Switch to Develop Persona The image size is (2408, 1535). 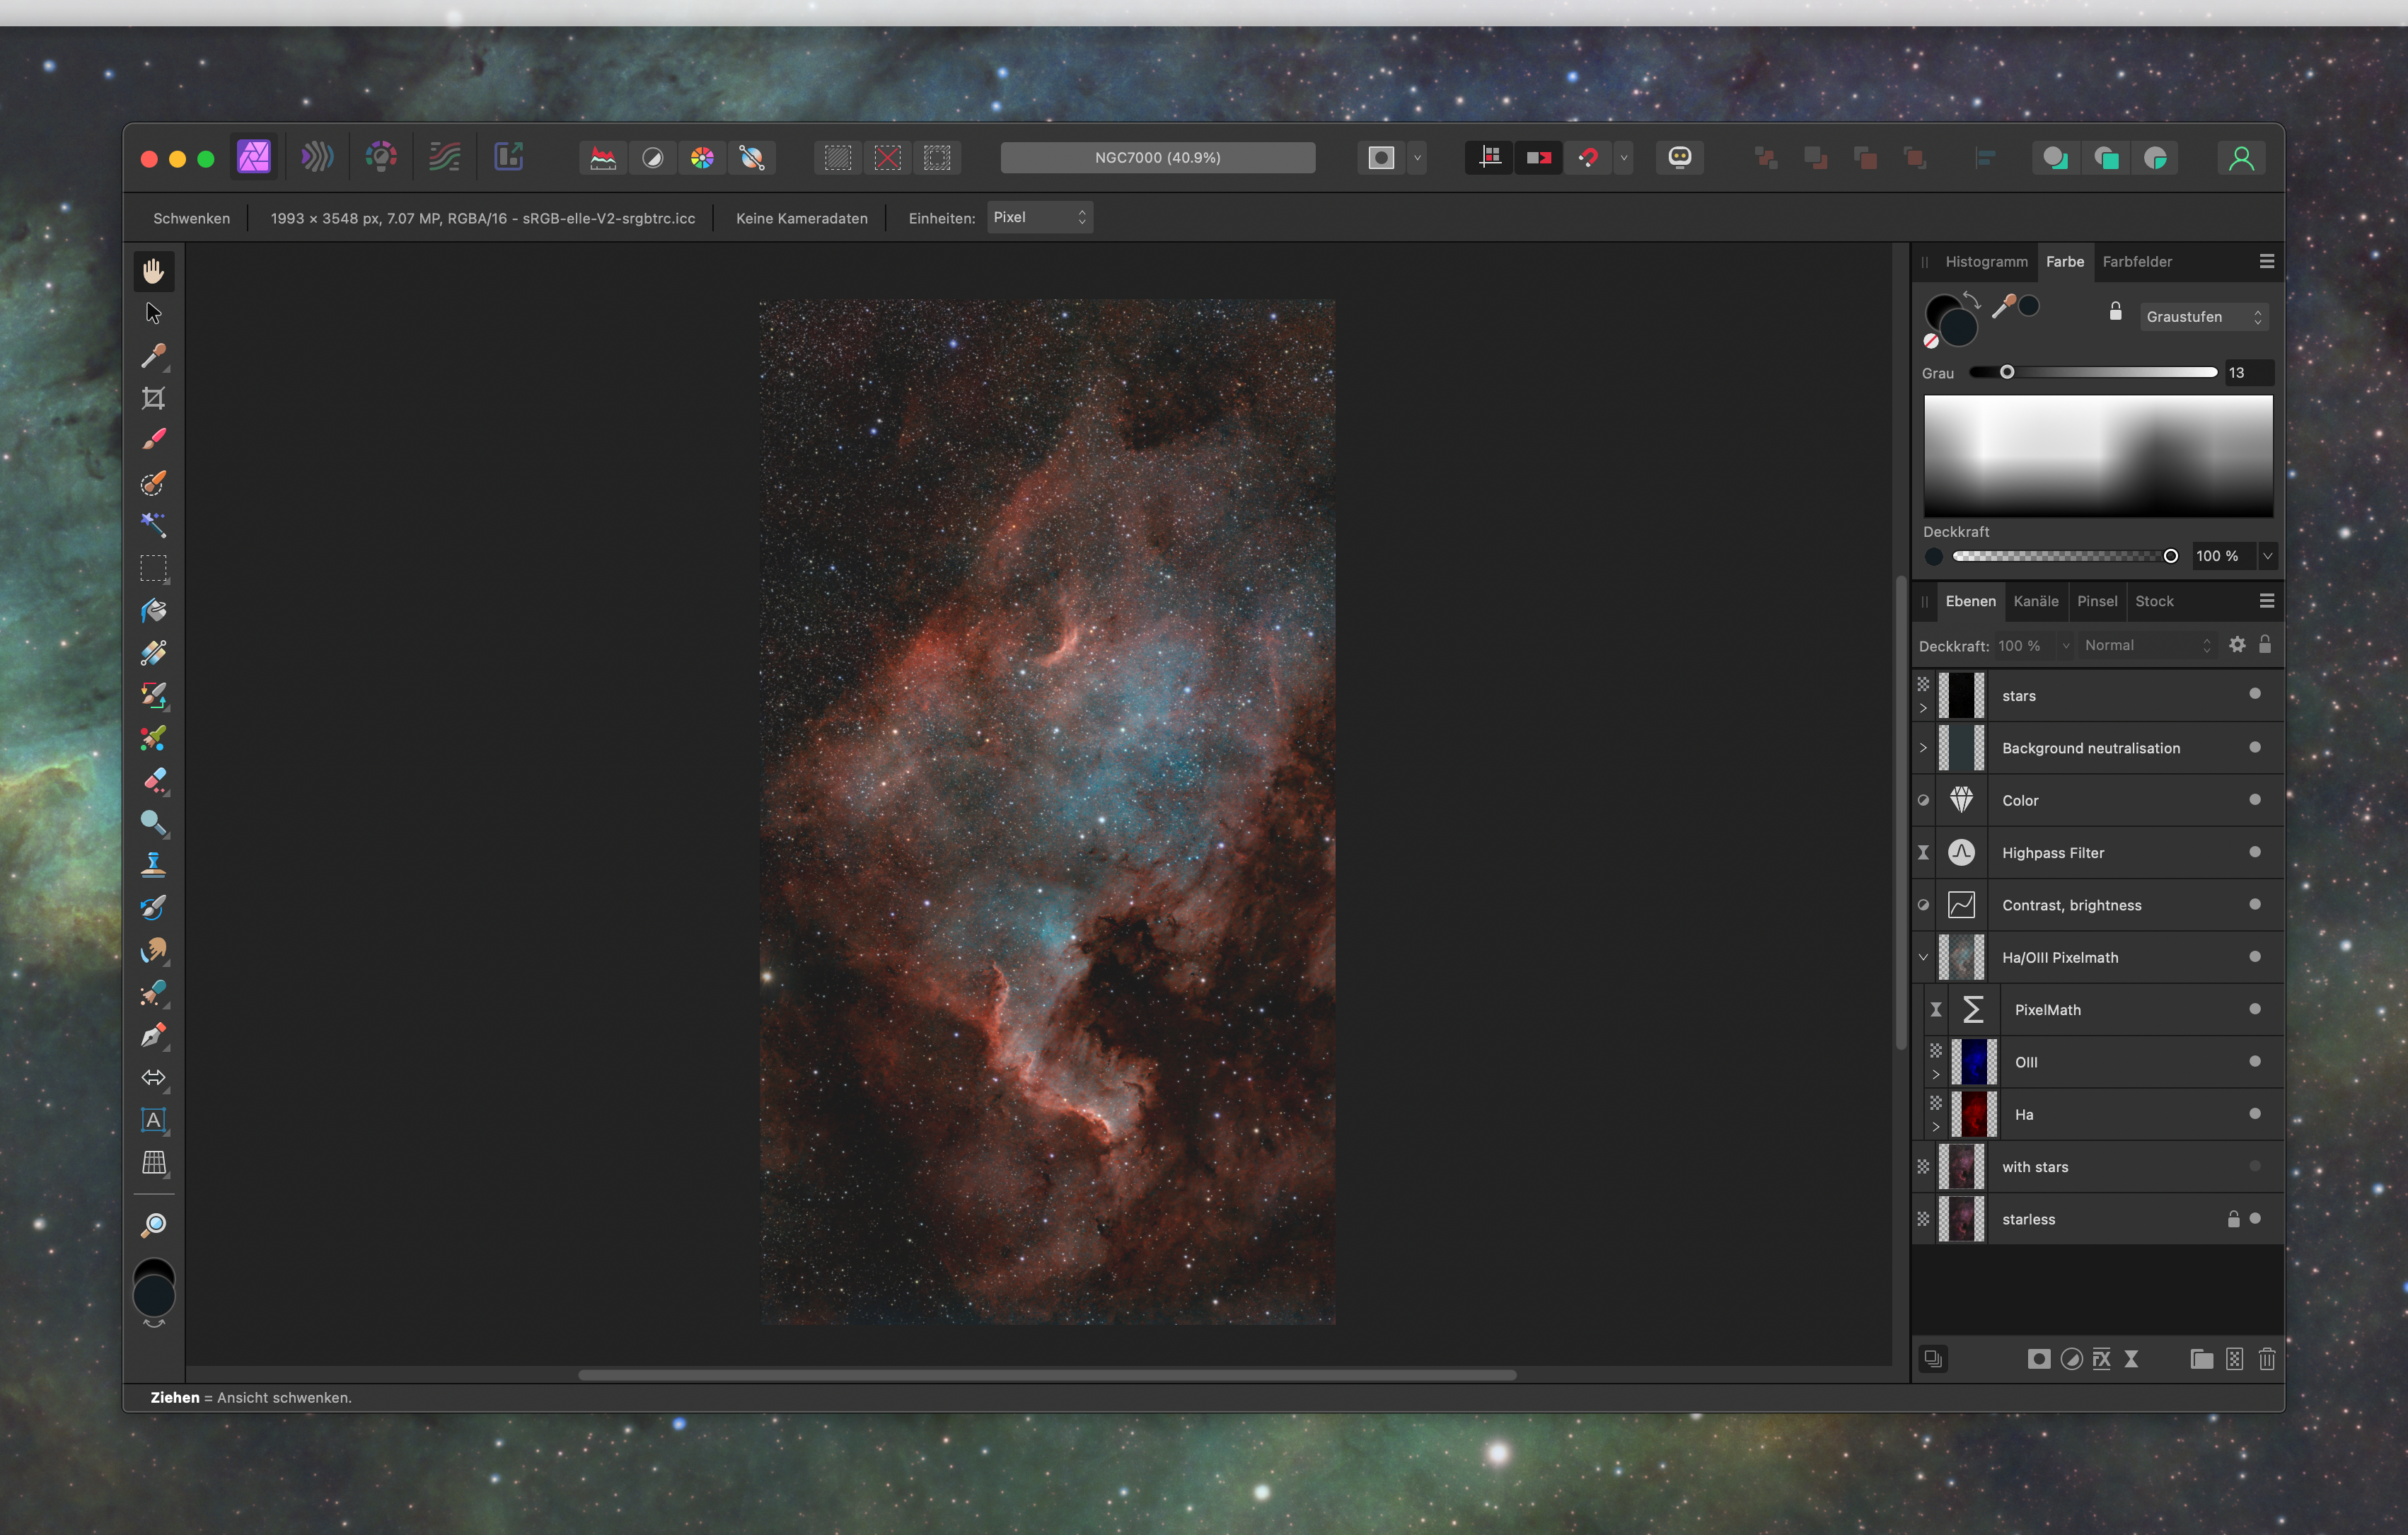click(x=381, y=157)
